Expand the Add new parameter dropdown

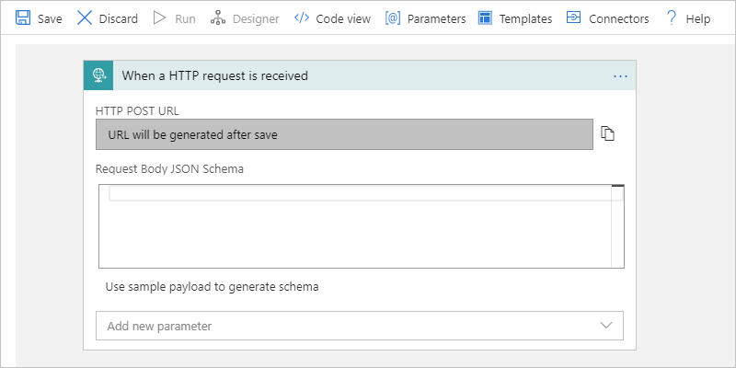[x=606, y=326]
